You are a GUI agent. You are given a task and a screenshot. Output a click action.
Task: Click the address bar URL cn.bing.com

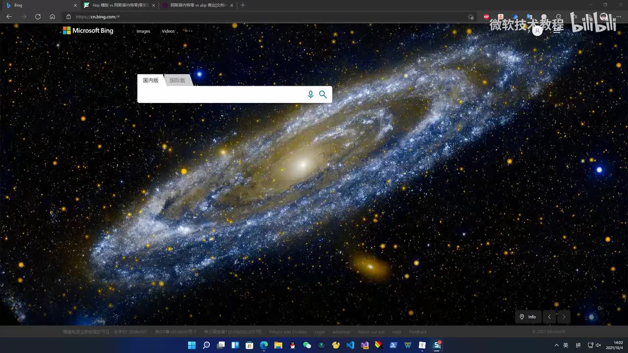[98, 17]
